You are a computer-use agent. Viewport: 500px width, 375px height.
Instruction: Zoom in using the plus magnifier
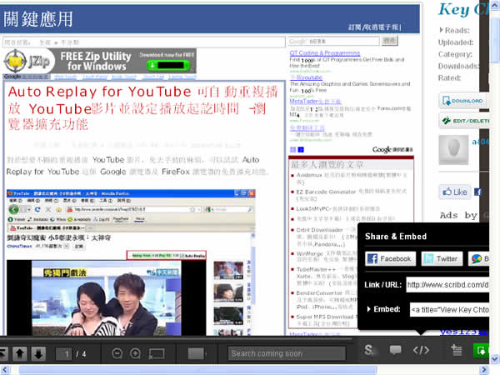(136, 353)
